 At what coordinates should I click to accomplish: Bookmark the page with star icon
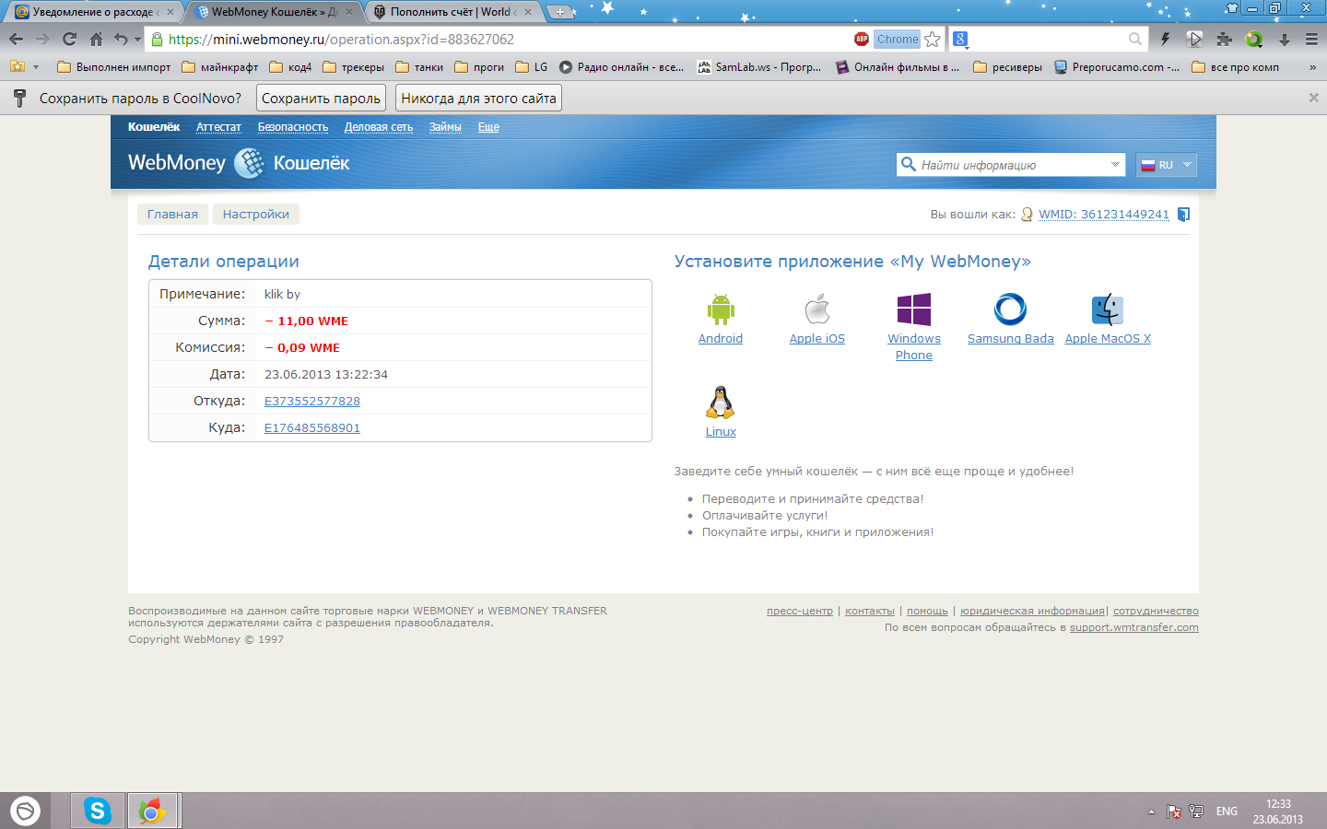click(x=933, y=39)
